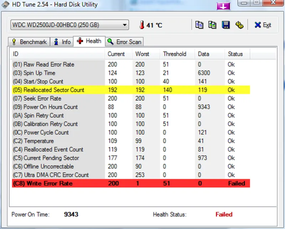Open the WDC WD2500JD drive dropdown
Image resolution: width=285 pixels, height=229 pixels.
[x=69, y=25]
